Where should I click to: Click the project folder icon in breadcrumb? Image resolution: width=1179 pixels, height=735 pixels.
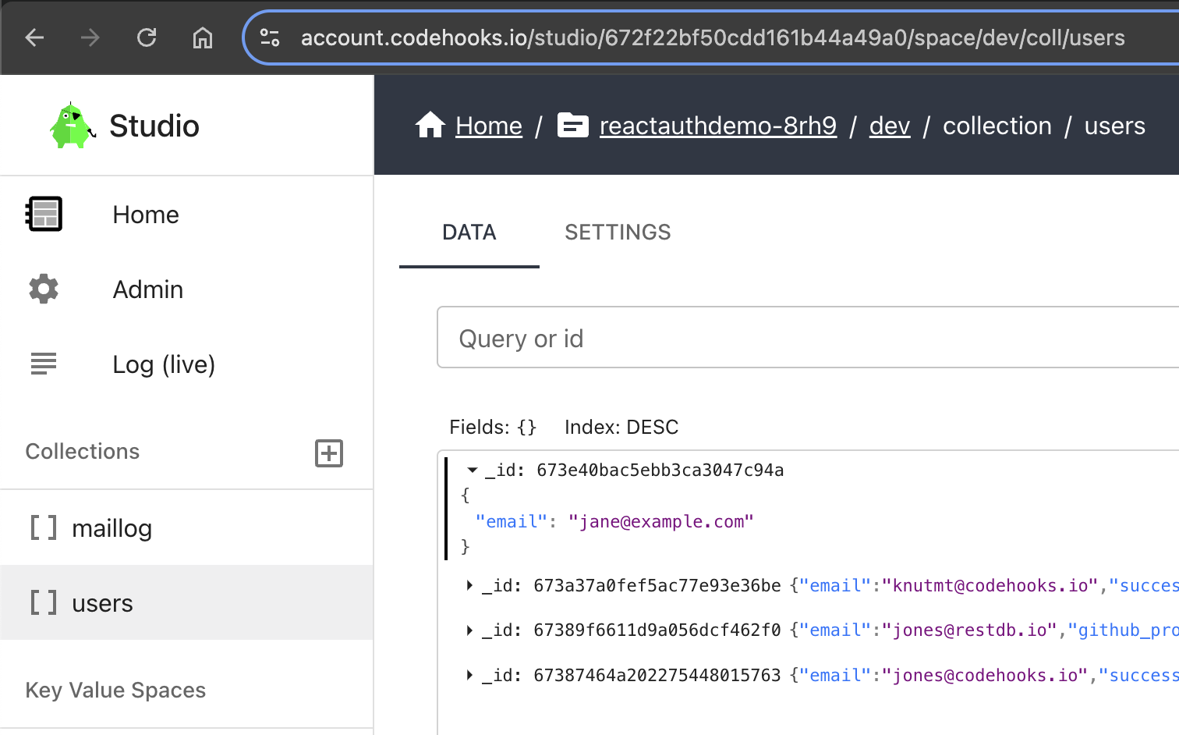(x=572, y=125)
